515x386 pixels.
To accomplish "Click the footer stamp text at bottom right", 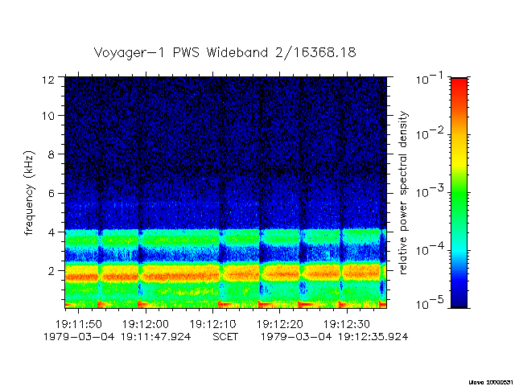I will tap(491, 383).
